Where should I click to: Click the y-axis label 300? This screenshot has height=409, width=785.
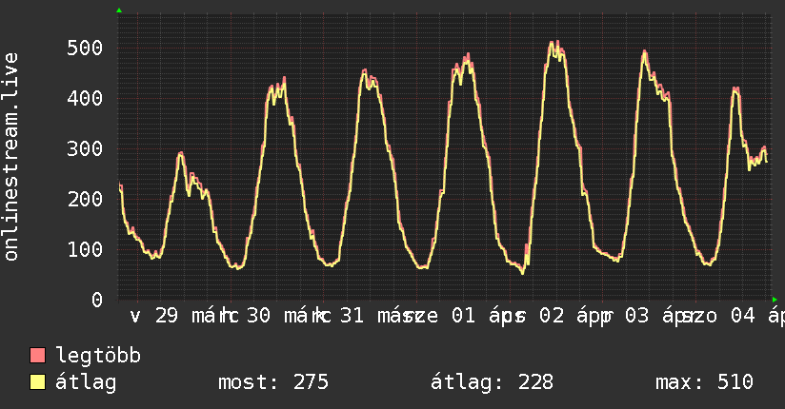coord(85,148)
